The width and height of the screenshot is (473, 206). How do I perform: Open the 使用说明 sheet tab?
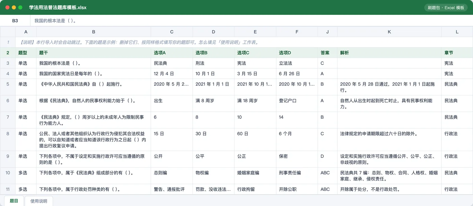(39, 201)
